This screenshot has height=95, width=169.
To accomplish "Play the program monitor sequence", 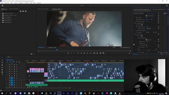I will point(84,53).
